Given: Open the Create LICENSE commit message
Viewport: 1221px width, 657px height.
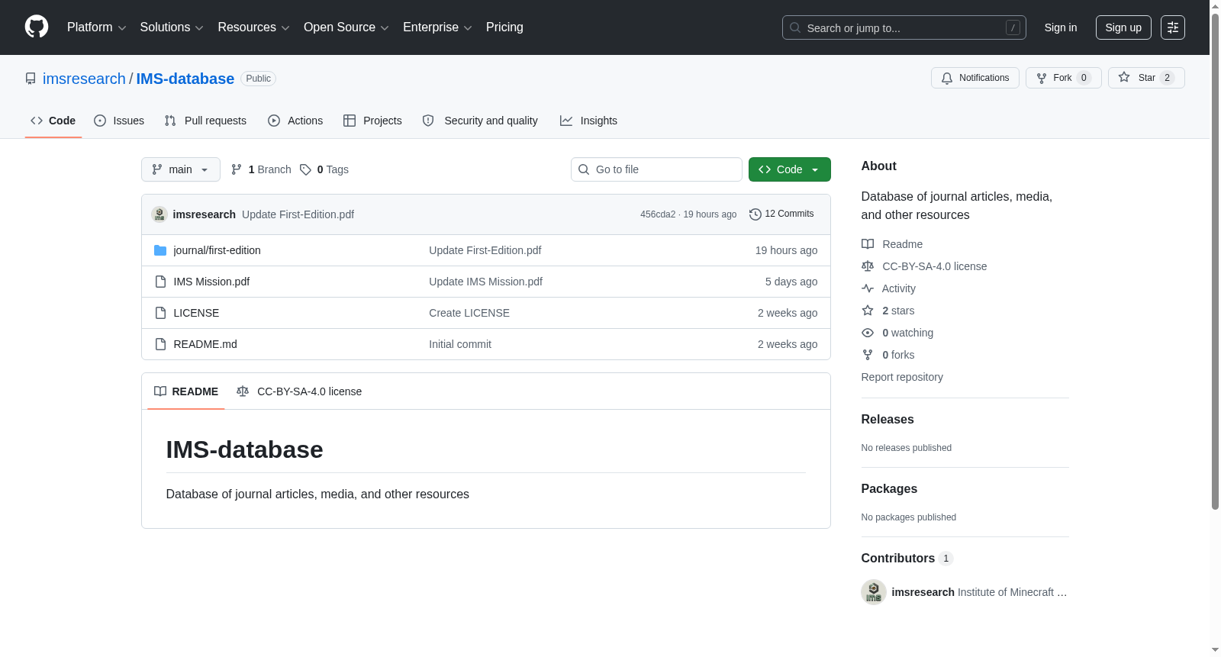Looking at the screenshot, I should (x=469, y=313).
